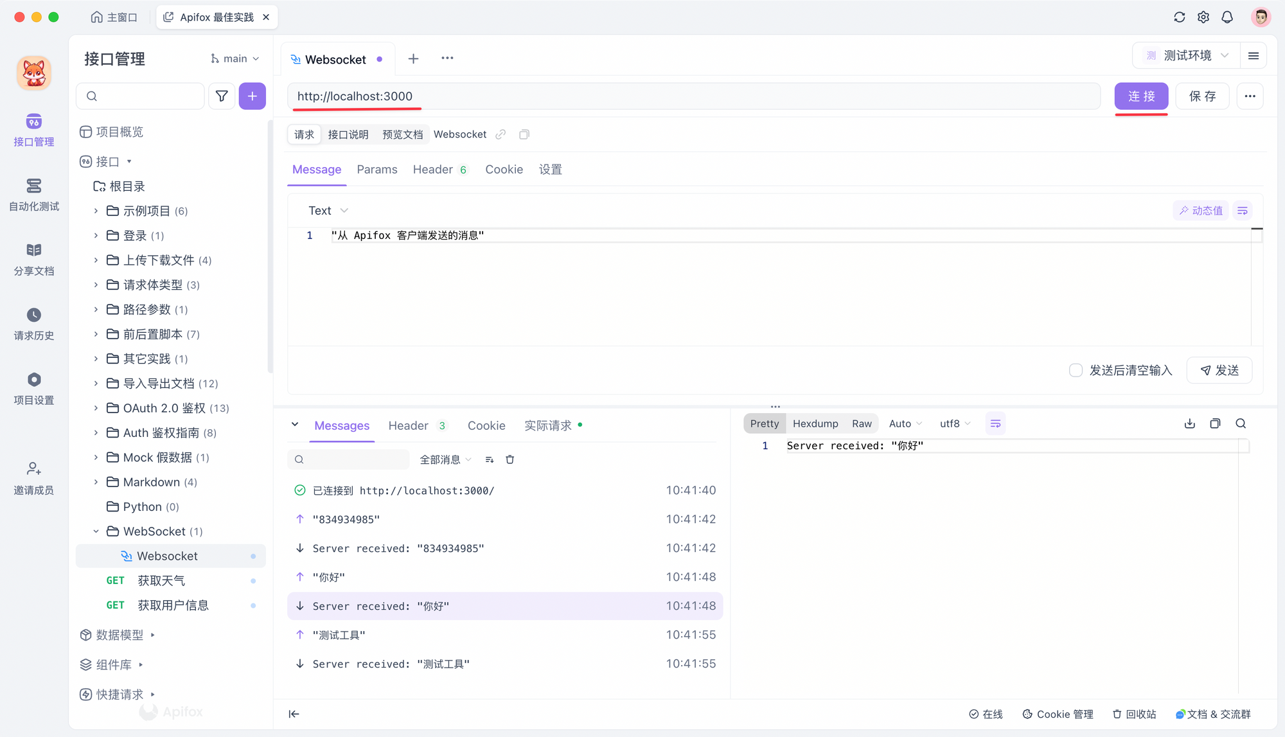Click the copy response icon

pos(1215,423)
